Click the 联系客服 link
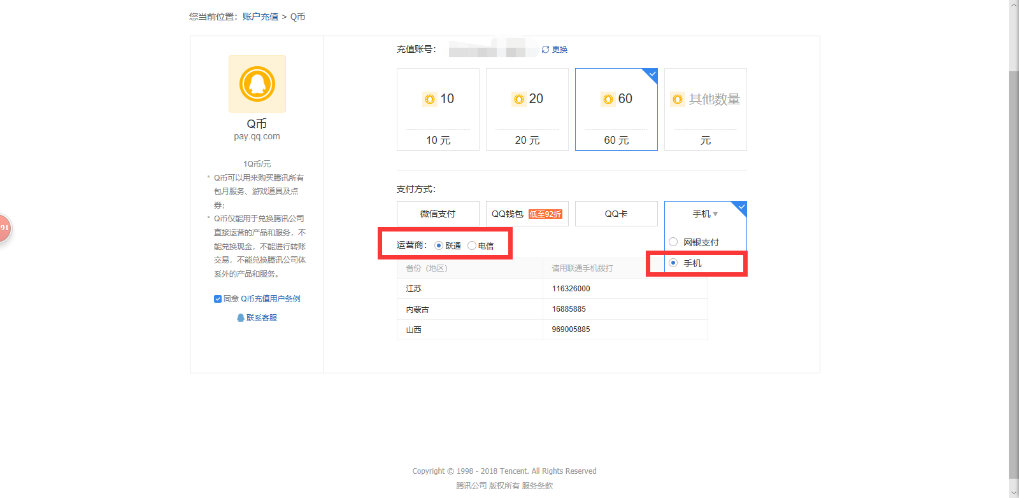 262,317
